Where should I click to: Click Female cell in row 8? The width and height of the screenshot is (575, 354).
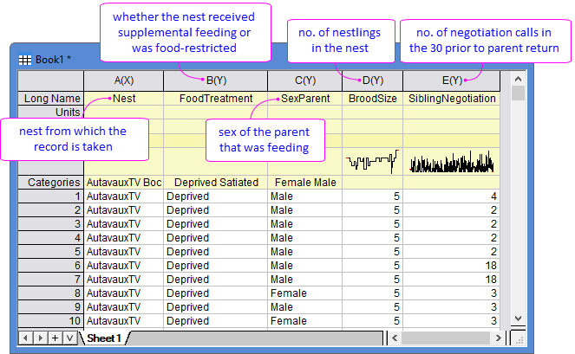tap(304, 293)
